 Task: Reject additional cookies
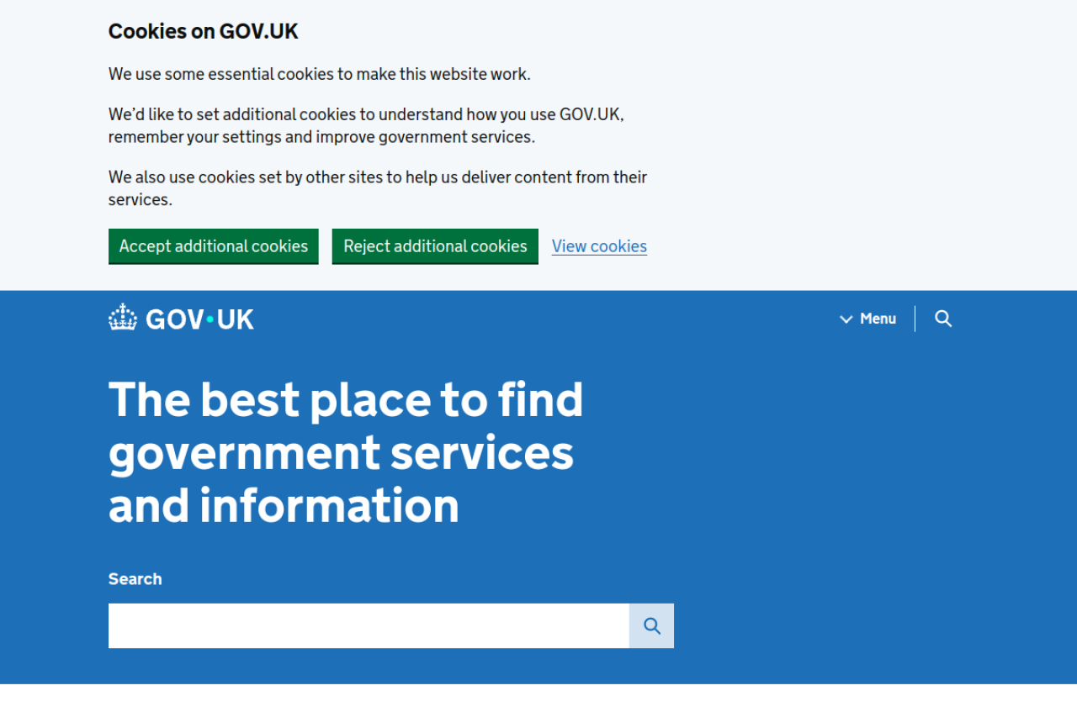435,246
